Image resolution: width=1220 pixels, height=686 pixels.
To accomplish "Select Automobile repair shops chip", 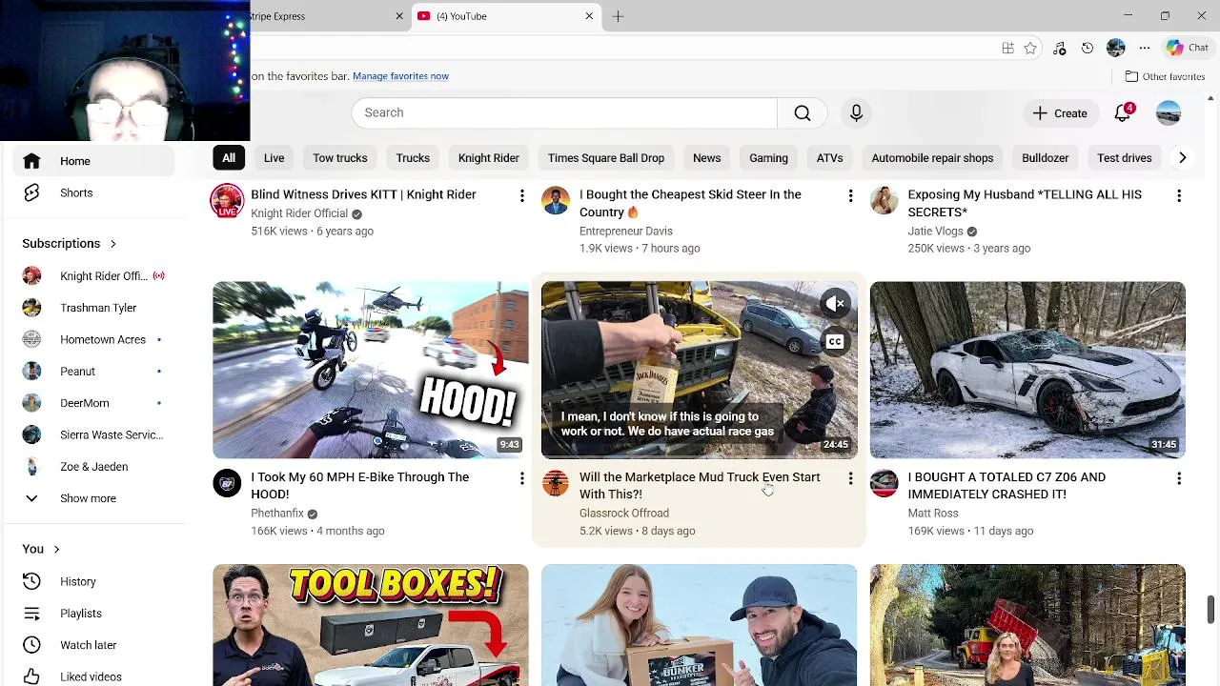I will pos(932,158).
